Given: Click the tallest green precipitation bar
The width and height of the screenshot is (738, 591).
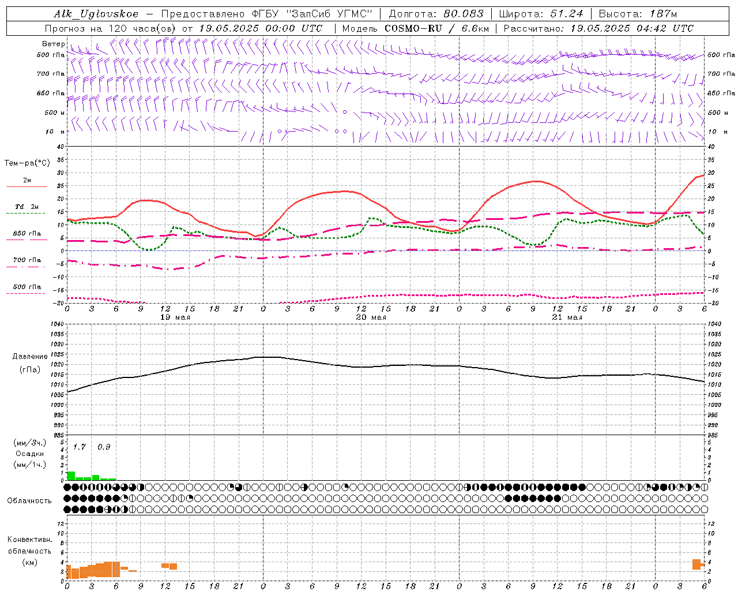Looking at the screenshot, I should point(71,476).
